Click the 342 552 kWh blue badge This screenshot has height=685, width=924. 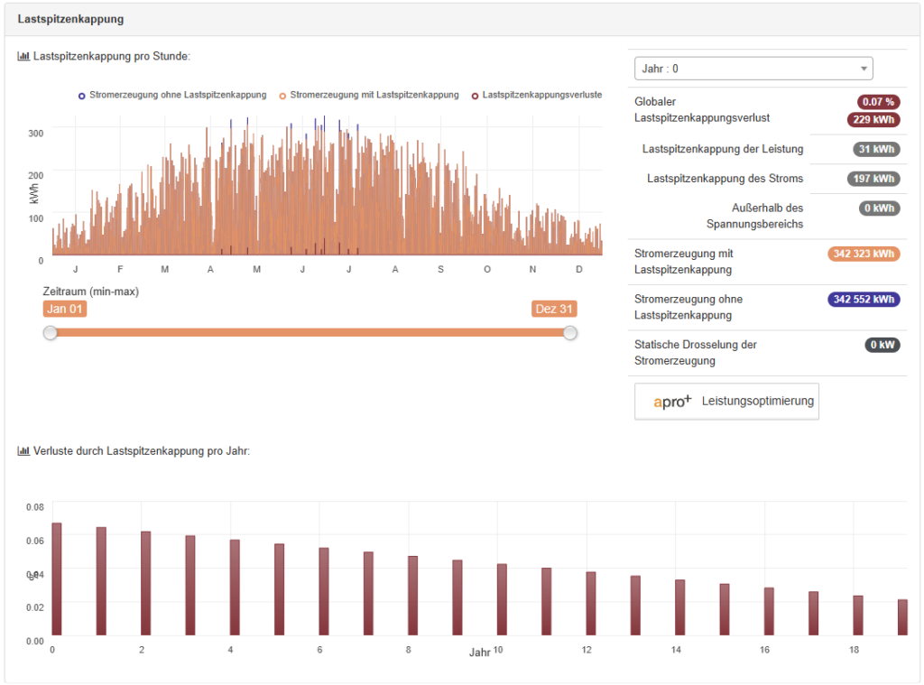tap(863, 300)
